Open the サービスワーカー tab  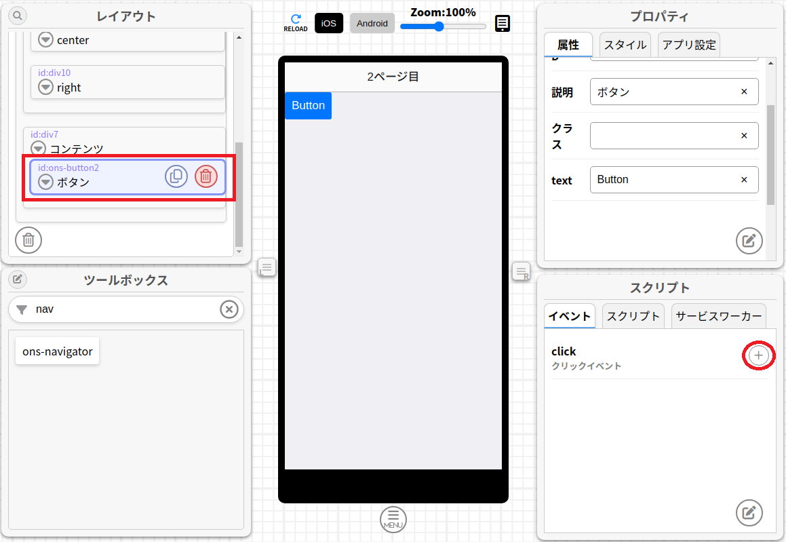718,315
